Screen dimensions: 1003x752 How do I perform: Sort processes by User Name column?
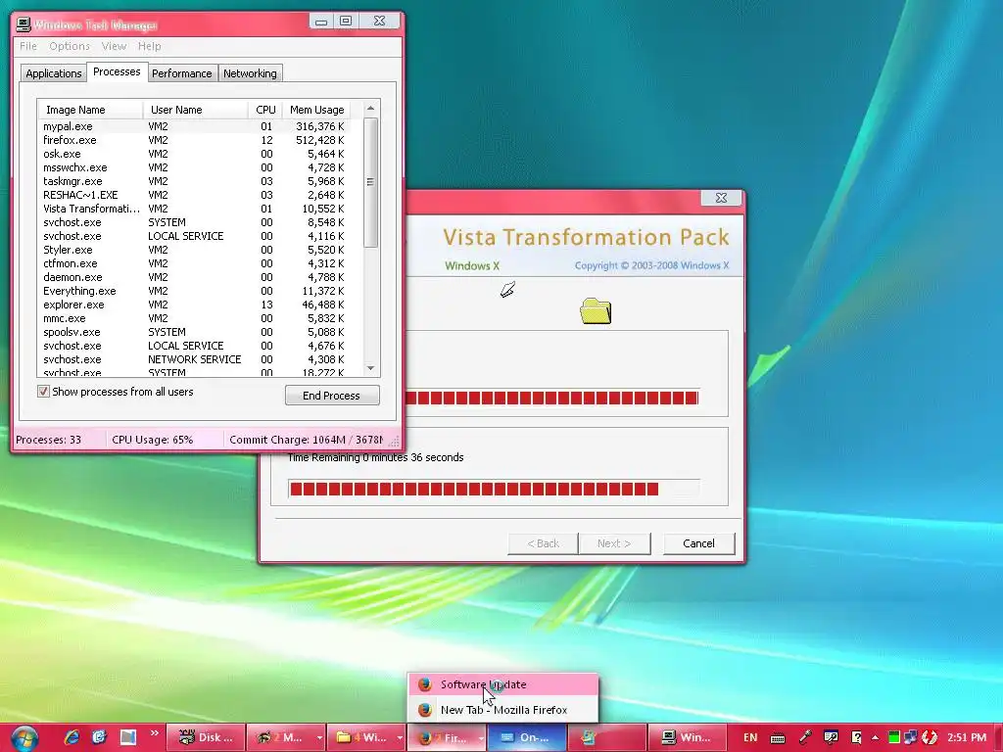195,110
